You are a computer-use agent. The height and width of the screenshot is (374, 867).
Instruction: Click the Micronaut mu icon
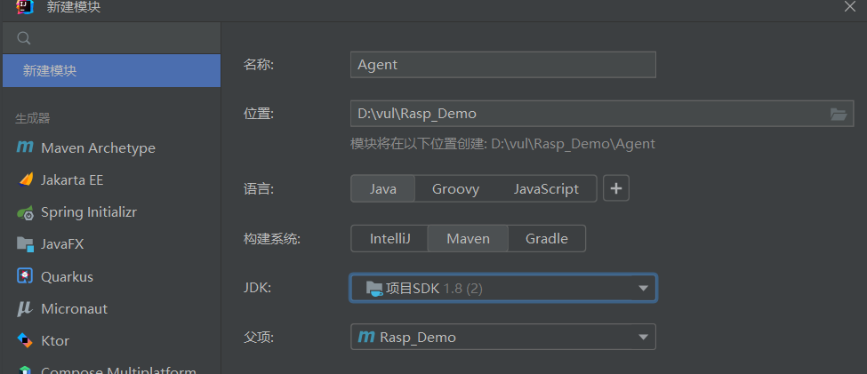coord(25,308)
